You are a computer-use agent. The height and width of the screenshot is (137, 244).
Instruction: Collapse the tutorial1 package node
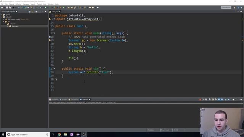pyautogui.click(x=6, y=24)
